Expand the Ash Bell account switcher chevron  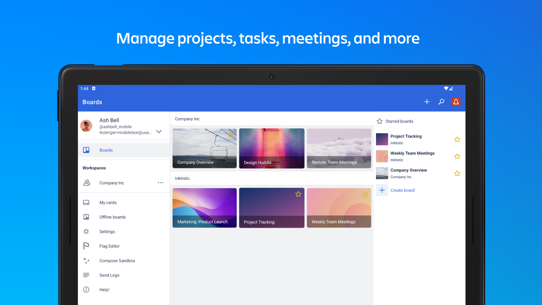pos(159,132)
